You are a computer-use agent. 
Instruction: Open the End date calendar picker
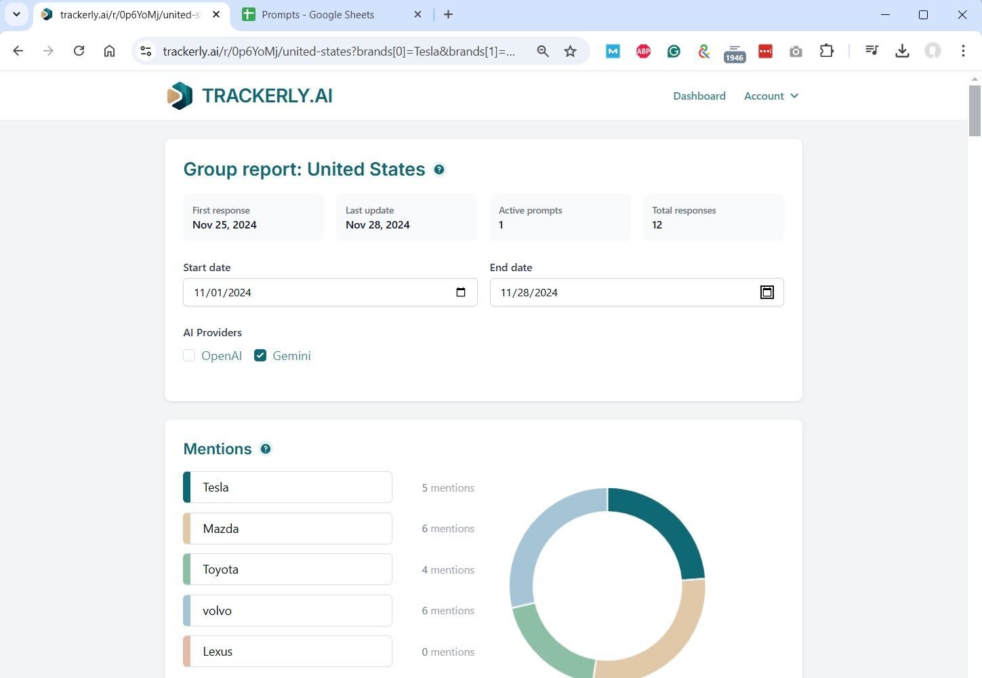point(766,292)
